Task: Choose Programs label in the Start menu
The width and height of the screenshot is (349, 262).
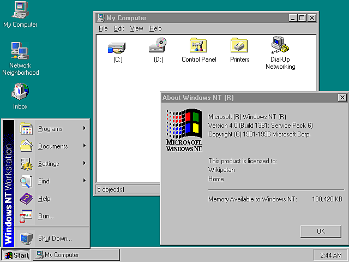Action: (50, 129)
